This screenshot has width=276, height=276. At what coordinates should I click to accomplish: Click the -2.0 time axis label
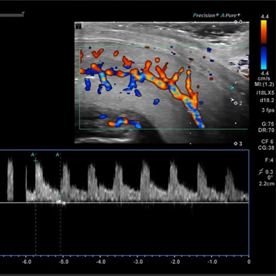point(175,262)
